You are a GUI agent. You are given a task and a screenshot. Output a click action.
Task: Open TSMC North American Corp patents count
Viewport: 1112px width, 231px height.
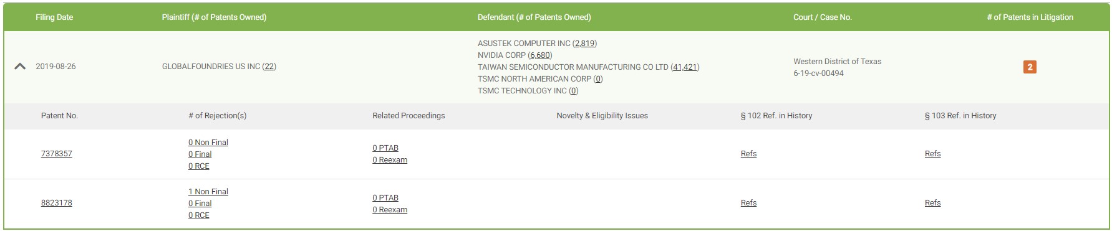(598, 79)
